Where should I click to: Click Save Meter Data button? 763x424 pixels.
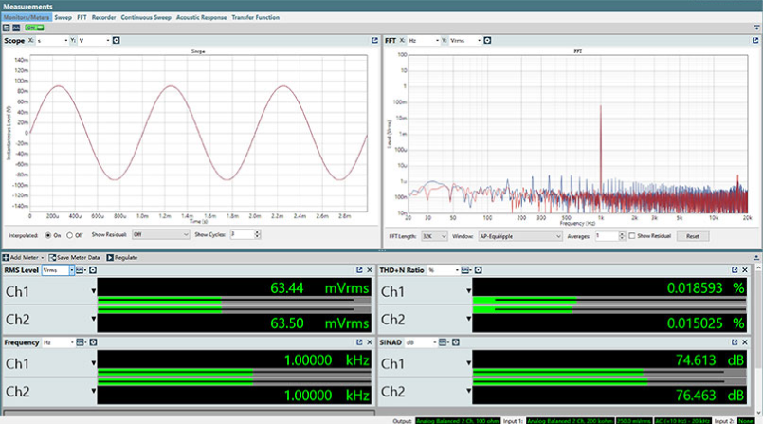tap(76, 258)
